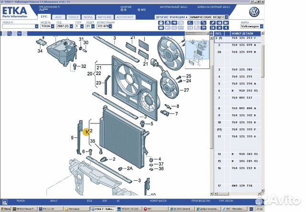Click the plus icon beside parts list header
306x212 pixels.
click(x=211, y=33)
